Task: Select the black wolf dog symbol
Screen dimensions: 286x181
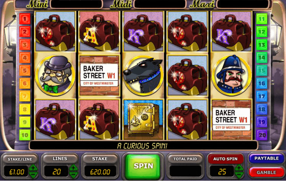Action: click(144, 75)
